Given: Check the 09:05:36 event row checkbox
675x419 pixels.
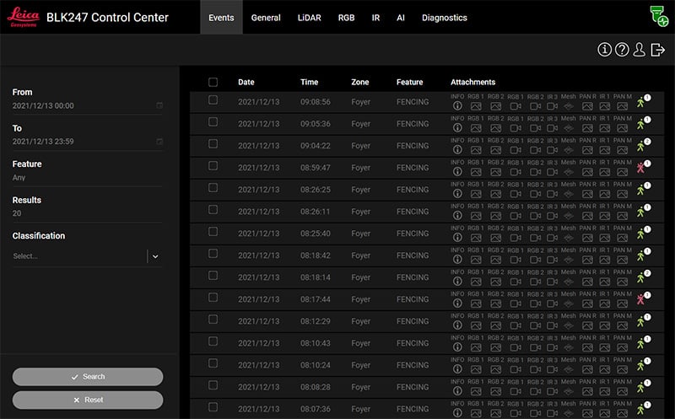Looking at the screenshot, I should click(213, 121).
